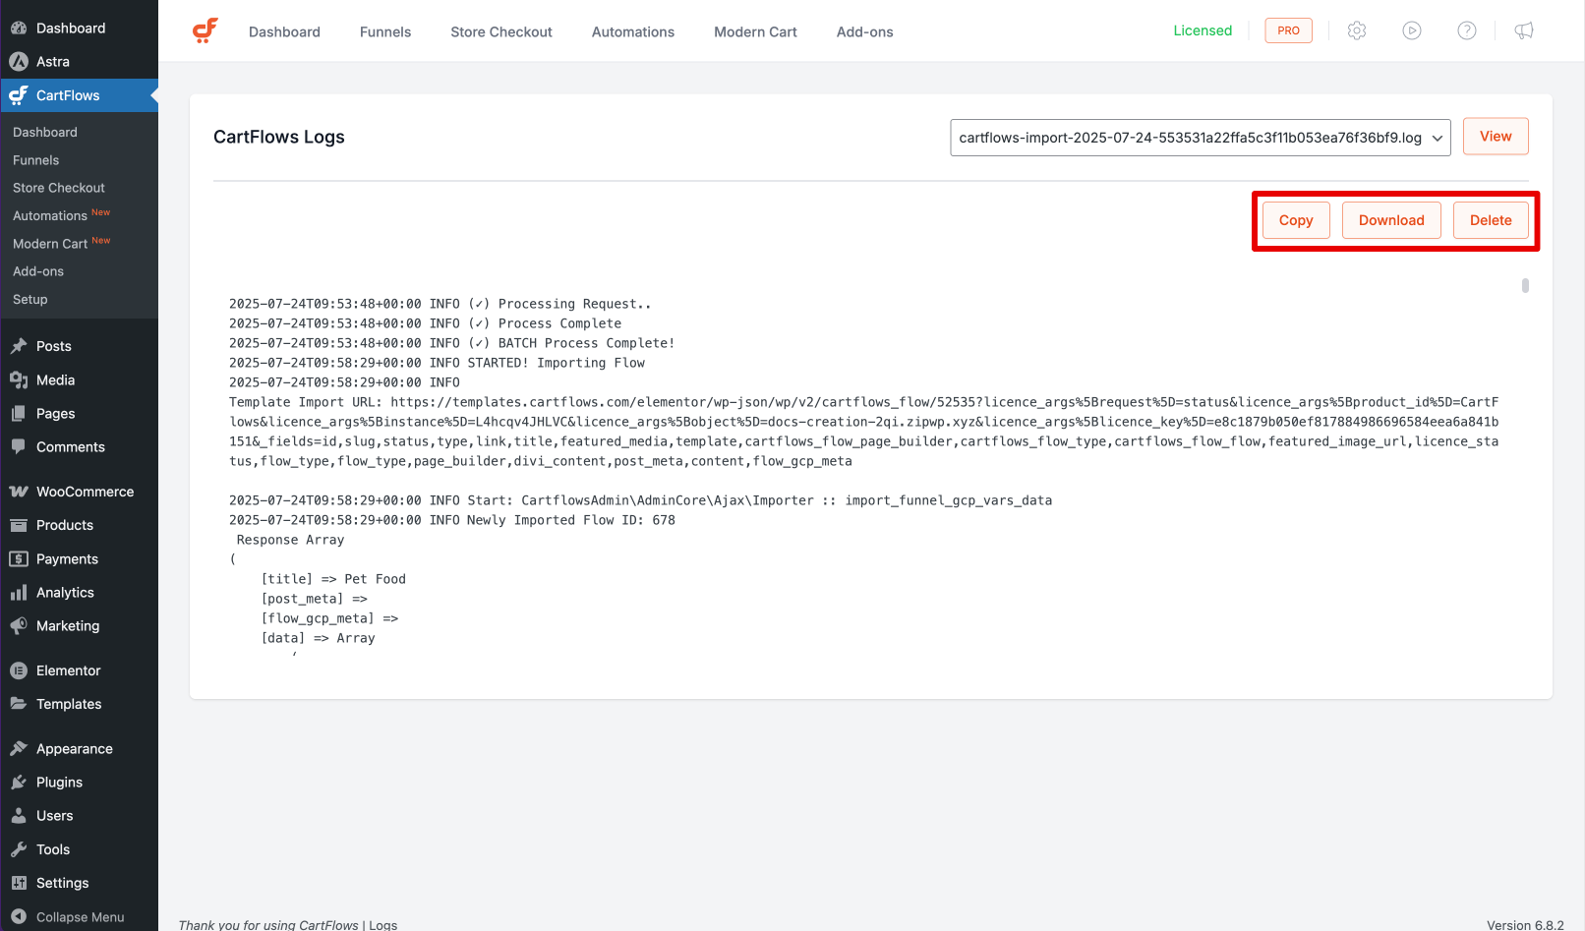The height and width of the screenshot is (931, 1585).
Task: Open Setup in CartFlows submenu
Action: pos(30,299)
